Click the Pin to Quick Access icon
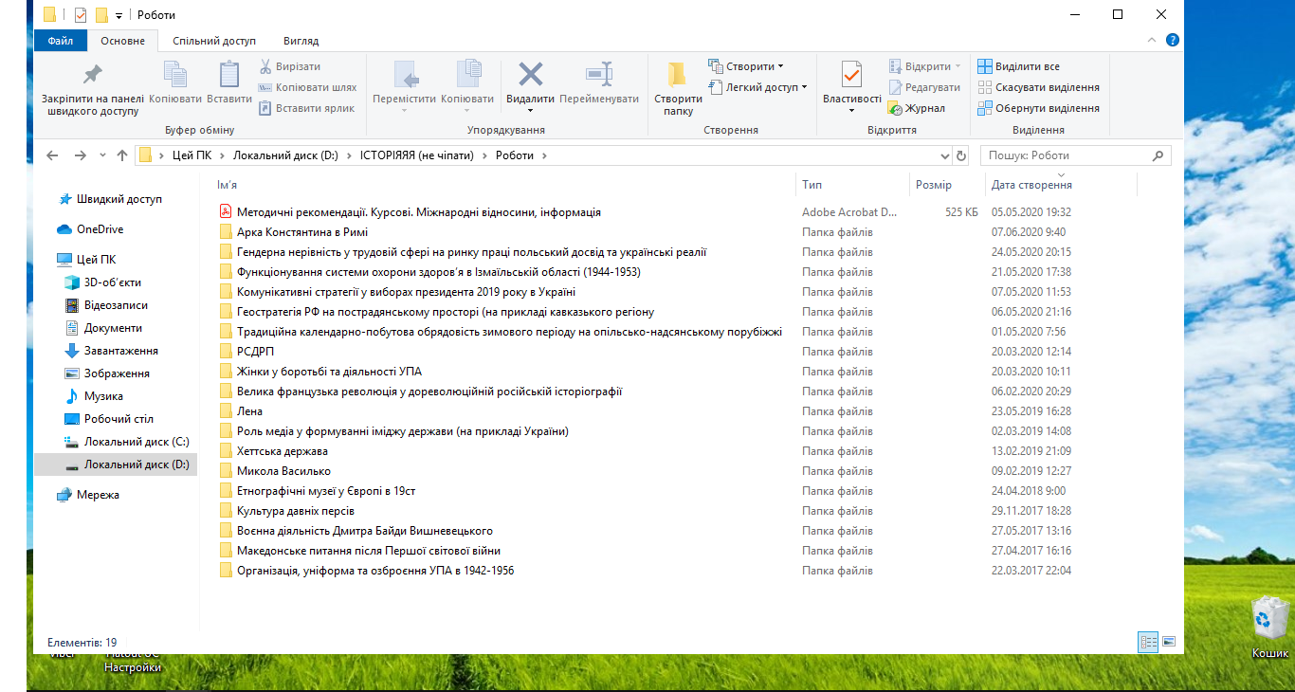The width and height of the screenshot is (1295, 692). [92, 75]
